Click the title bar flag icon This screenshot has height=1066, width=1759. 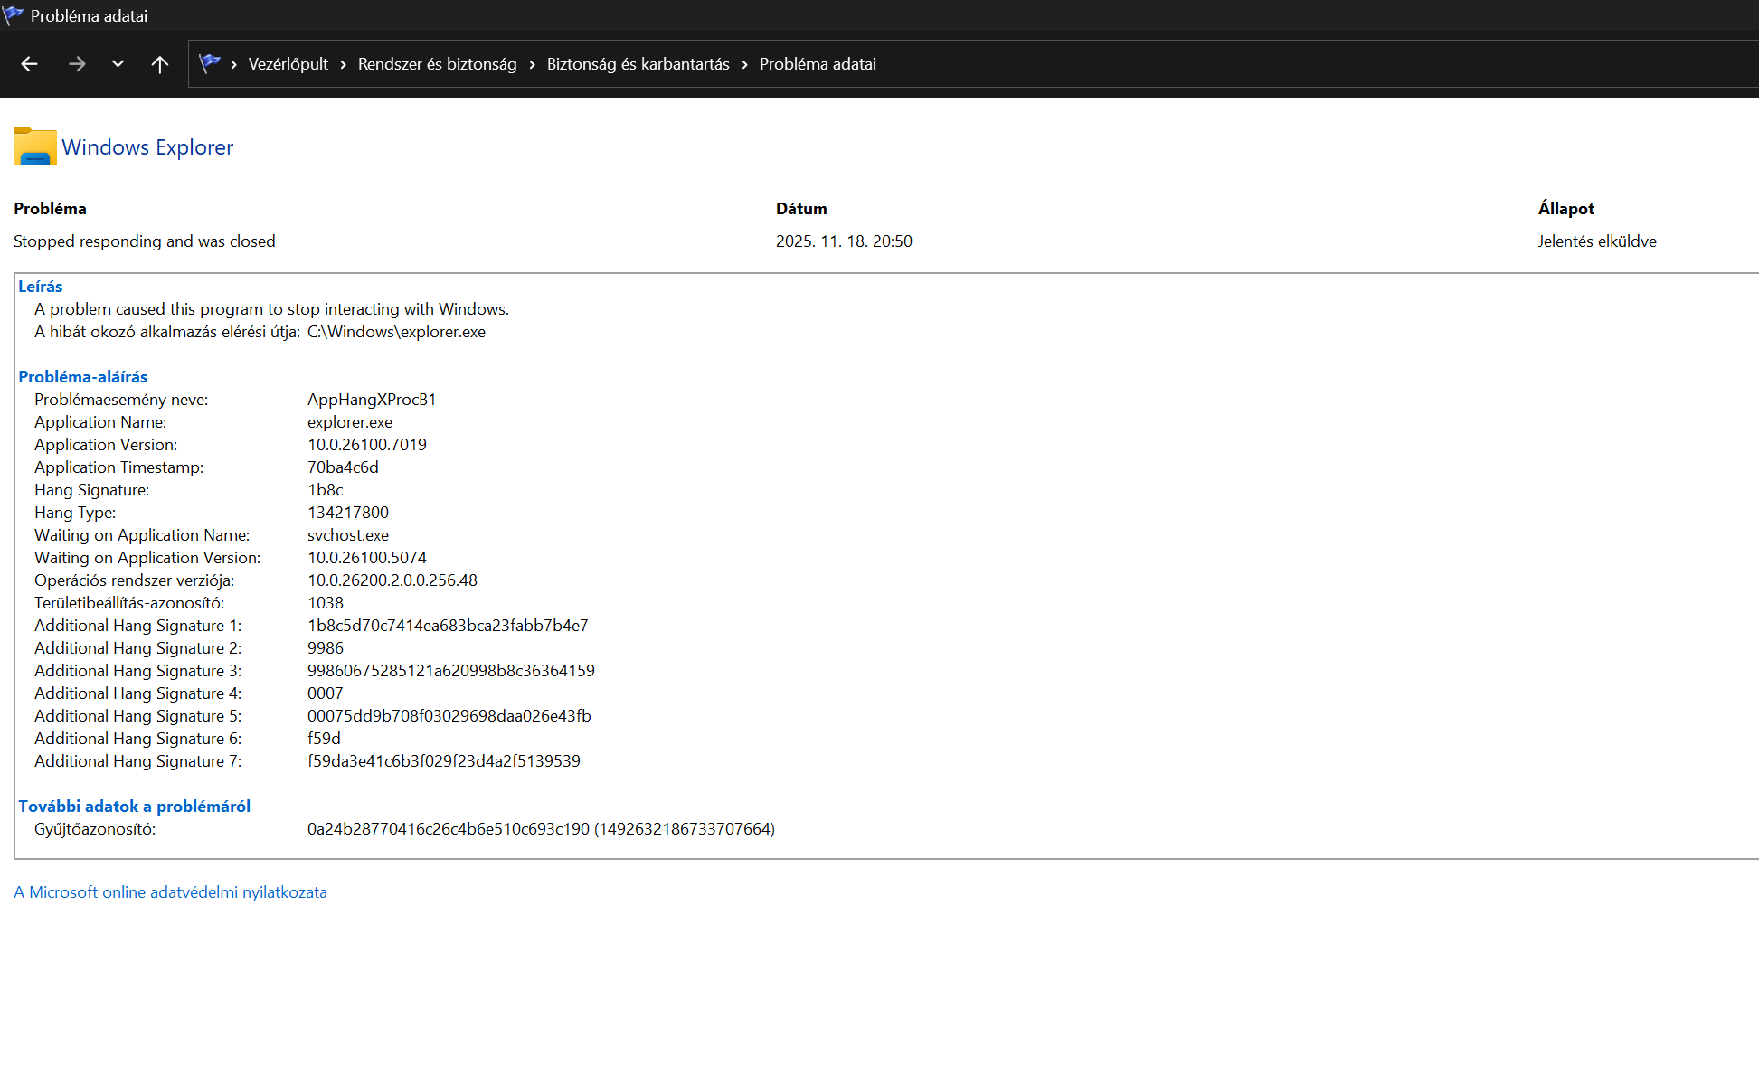click(13, 15)
